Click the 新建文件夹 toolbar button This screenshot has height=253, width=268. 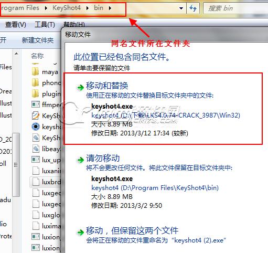coord(38,40)
